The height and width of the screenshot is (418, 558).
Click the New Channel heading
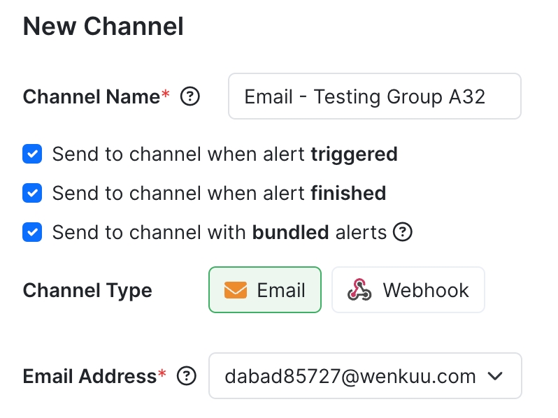(103, 27)
